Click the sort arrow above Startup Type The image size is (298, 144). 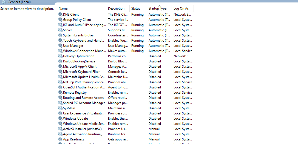click(x=159, y=6)
